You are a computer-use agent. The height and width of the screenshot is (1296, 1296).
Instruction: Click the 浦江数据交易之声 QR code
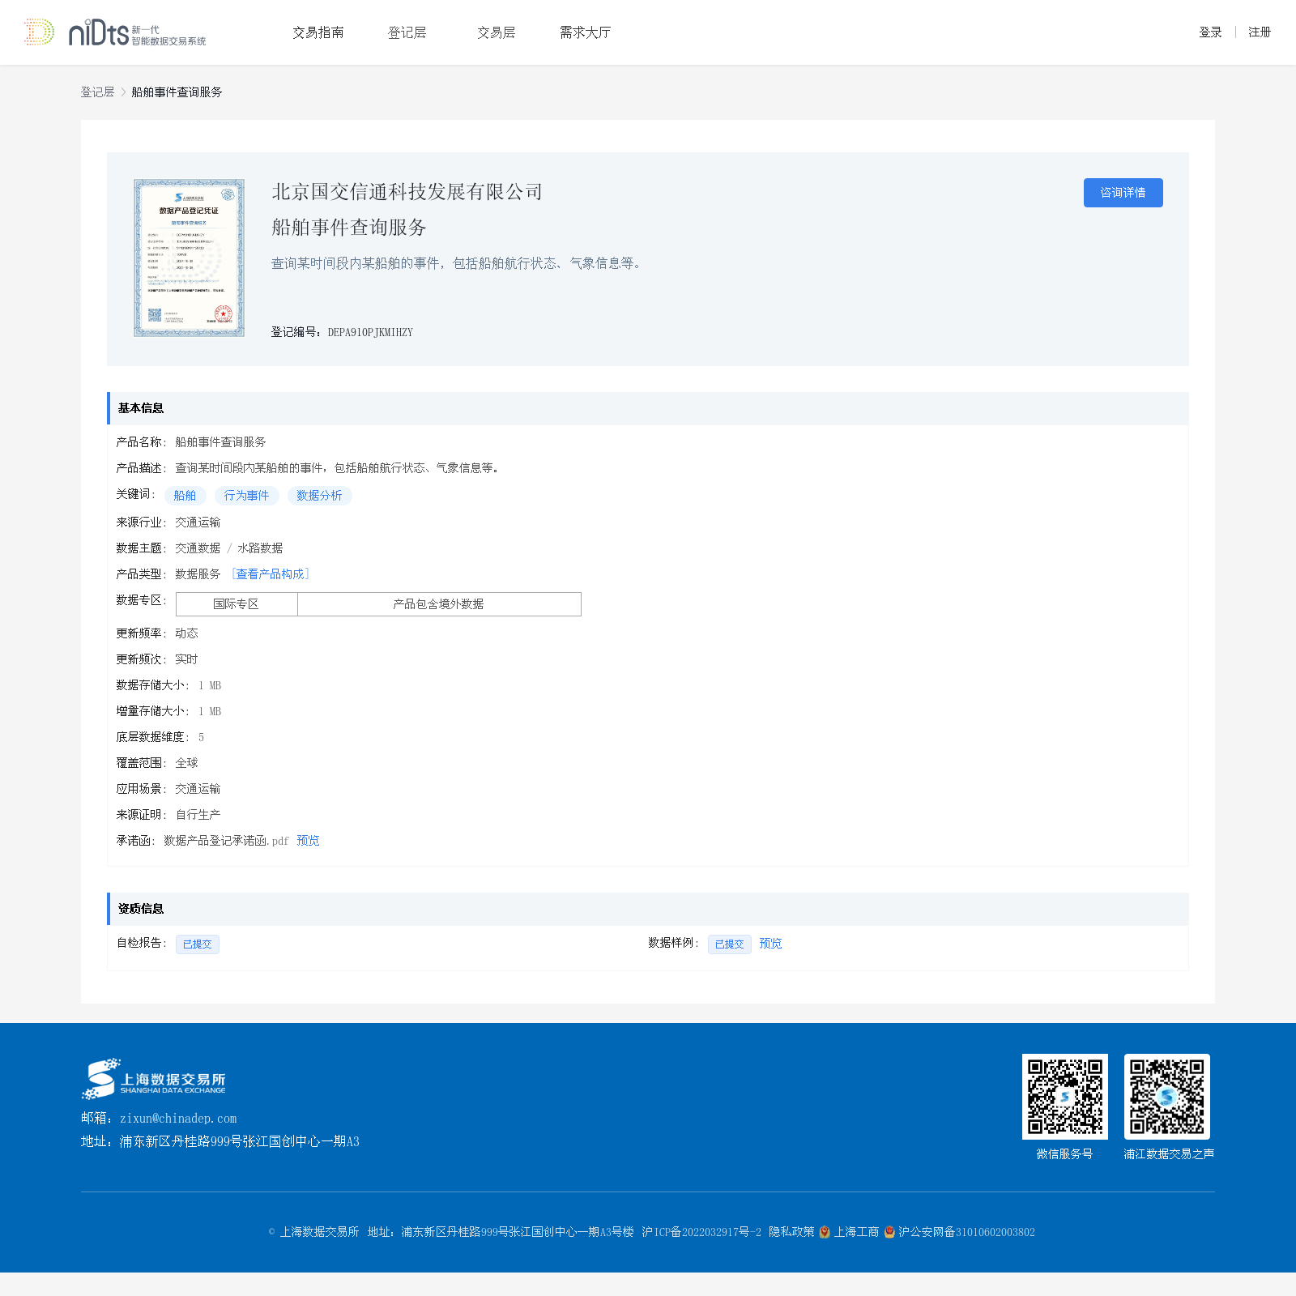tap(1166, 1096)
